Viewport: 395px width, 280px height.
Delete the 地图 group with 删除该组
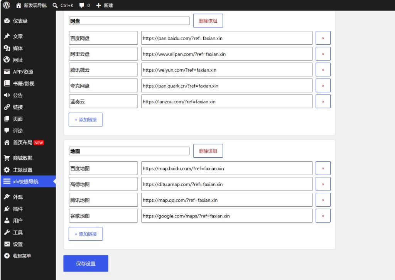pyautogui.click(x=208, y=151)
